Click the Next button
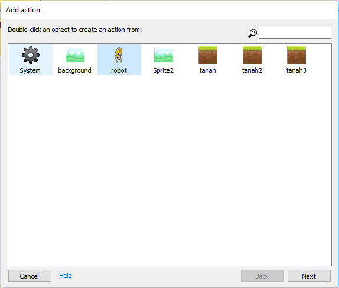 [x=309, y=276]
